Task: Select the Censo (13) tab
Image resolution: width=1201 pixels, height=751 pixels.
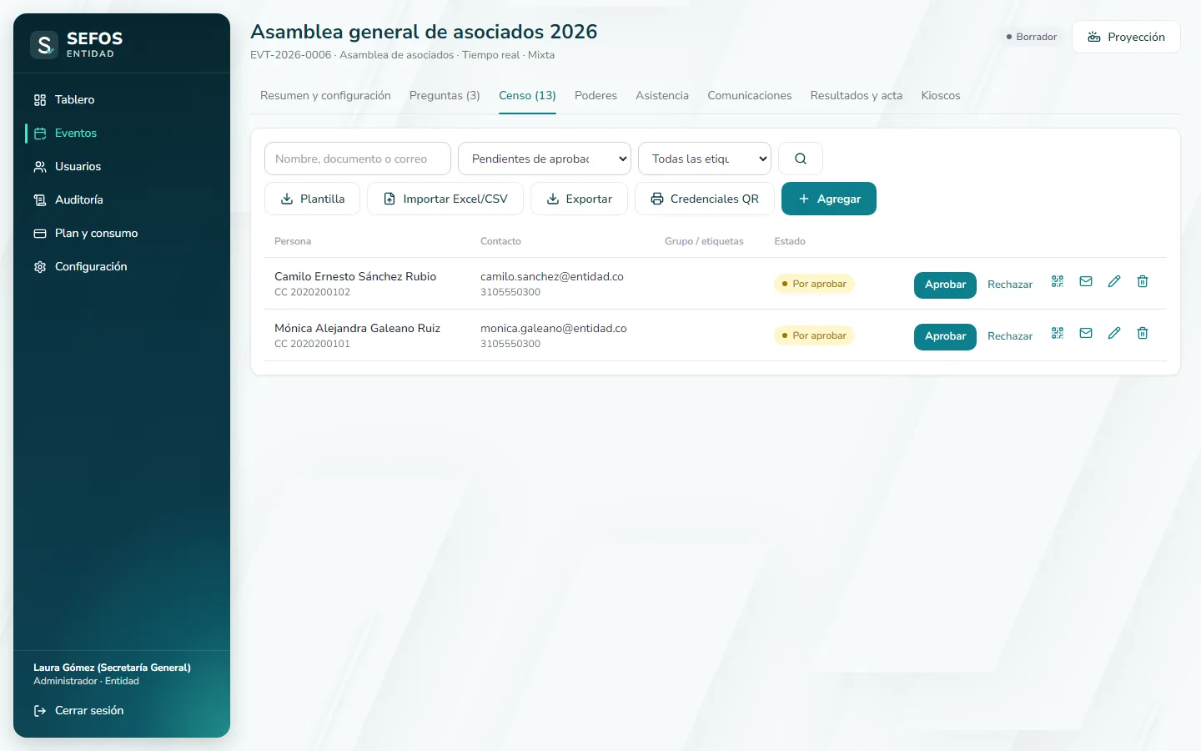Action: [527, 96]
